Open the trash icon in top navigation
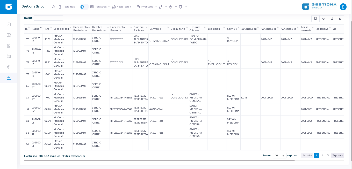The height and width of the screenshot is (169, 352). pos(181,7)
